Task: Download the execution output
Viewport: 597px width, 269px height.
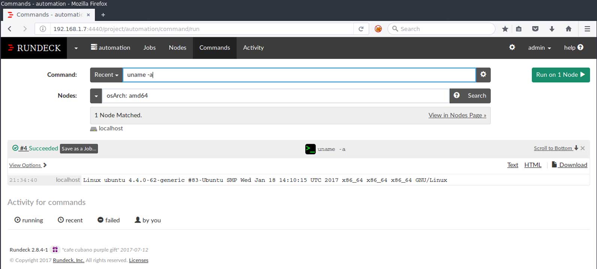Action: pos(569,165)
